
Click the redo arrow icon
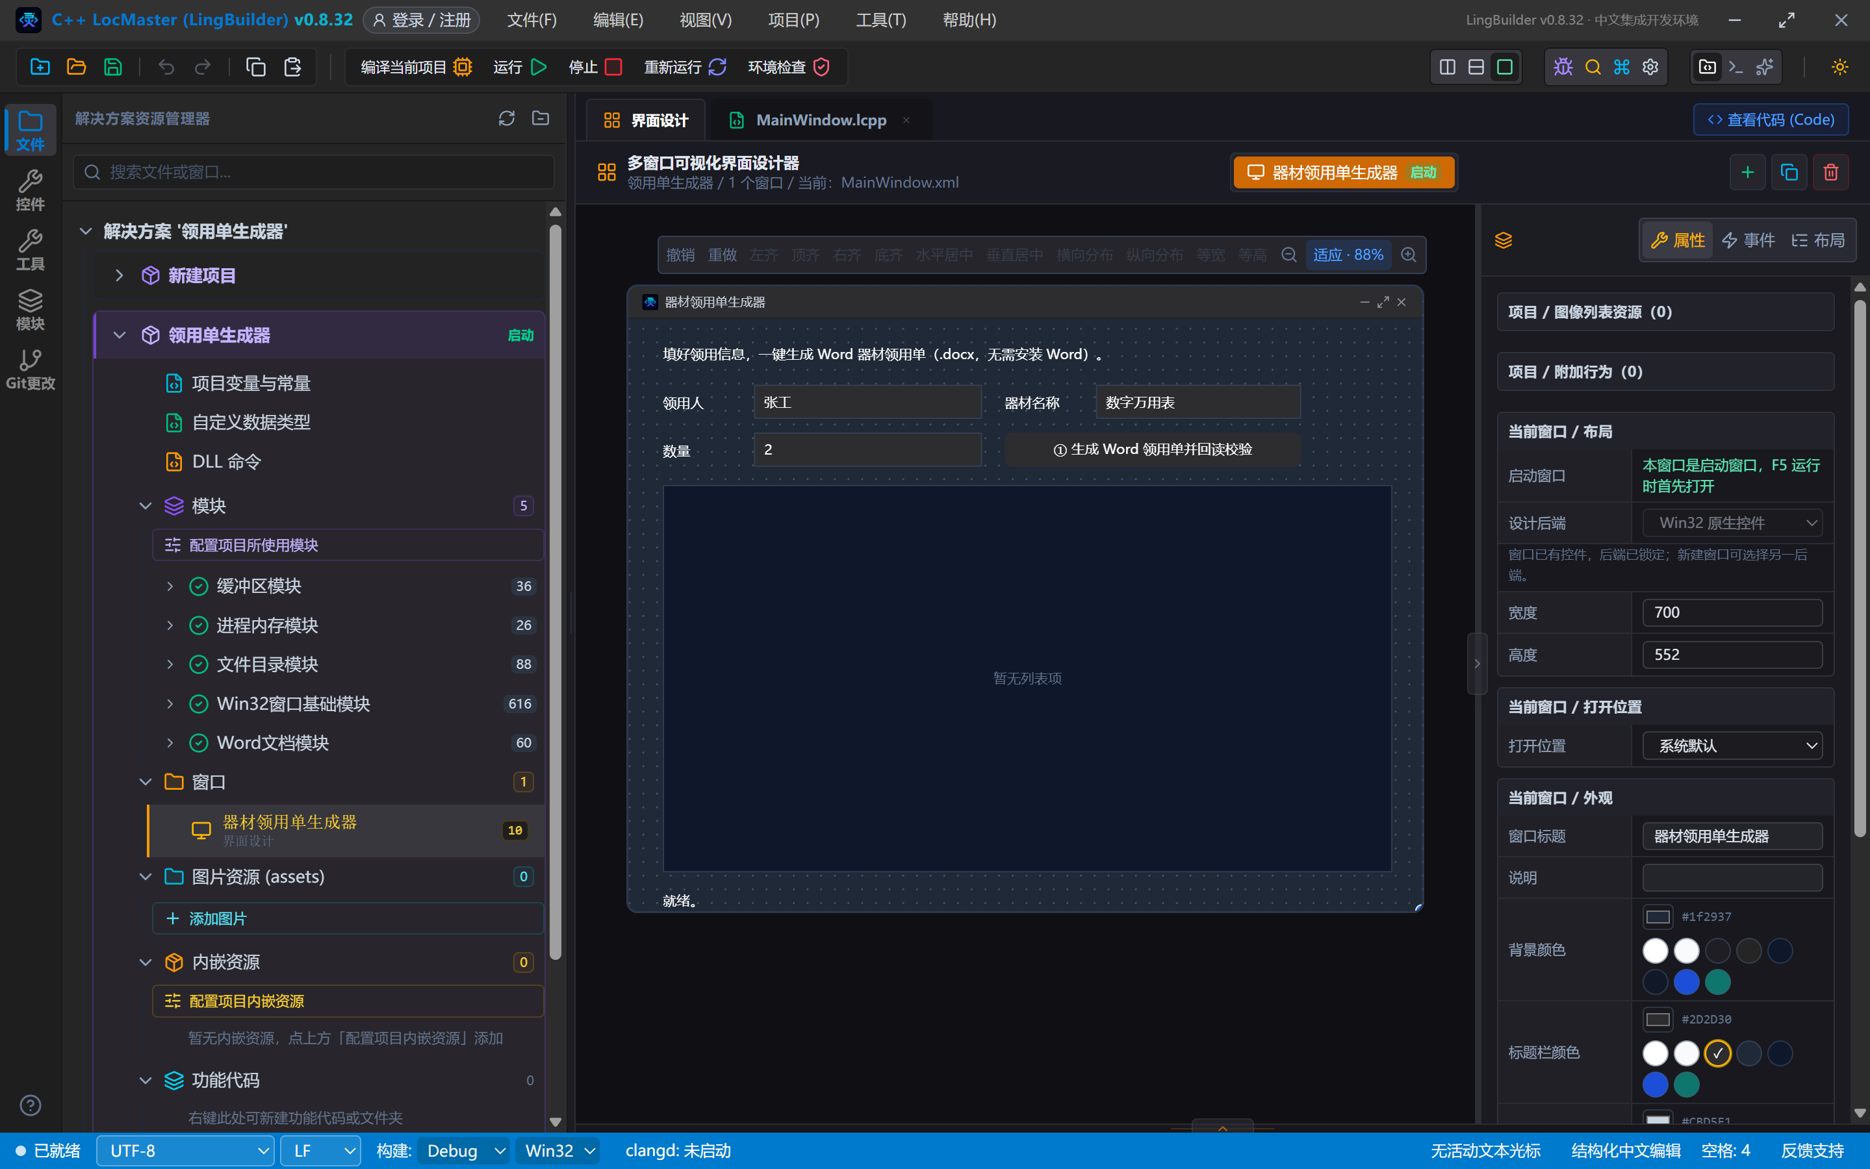(203, 68)
